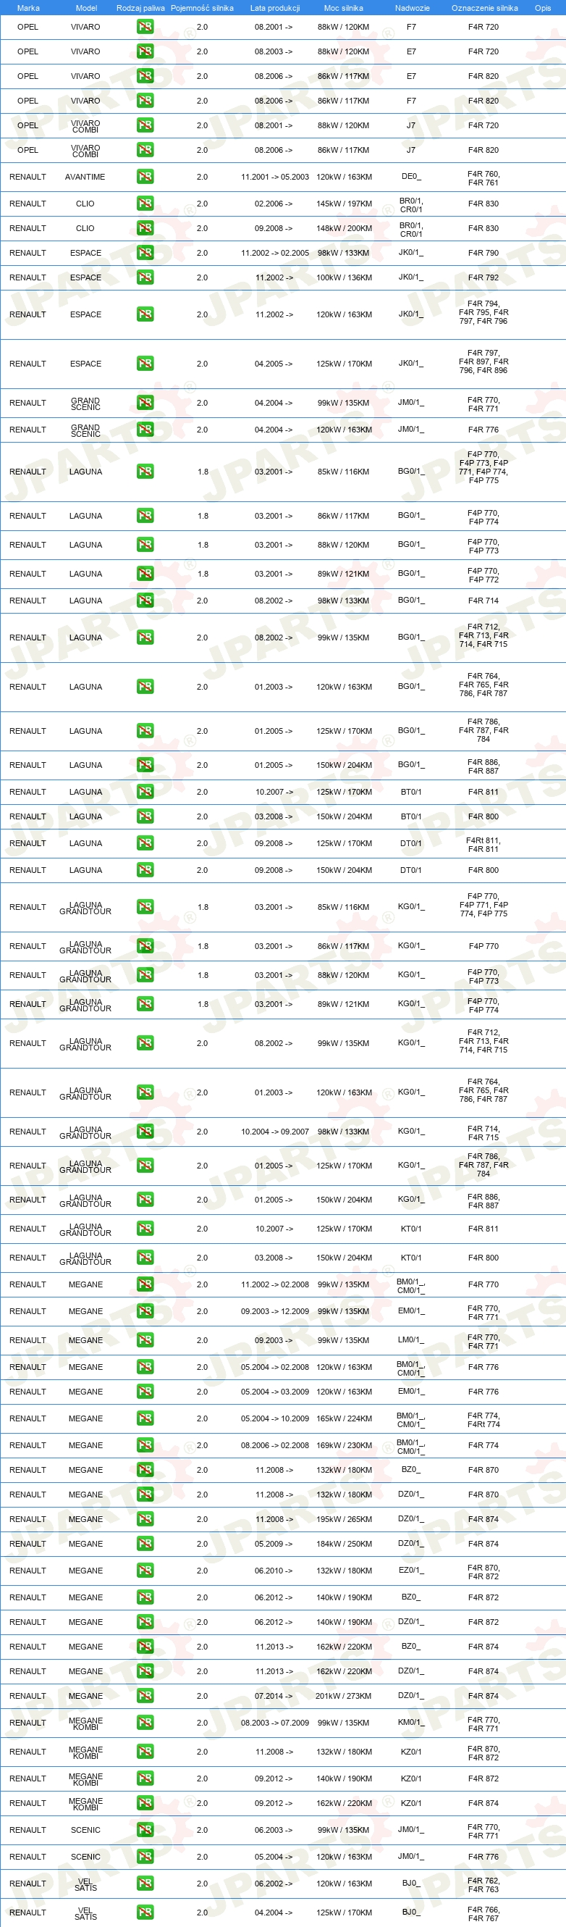Select production years '09.2003 -> 12.2009'

tap(274, 1311)
